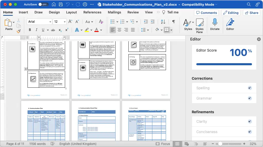Increase paragraph indent
263x147 pixels.
tap(153, 21)
